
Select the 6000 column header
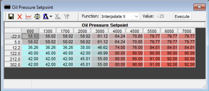[x=169, y=31]
